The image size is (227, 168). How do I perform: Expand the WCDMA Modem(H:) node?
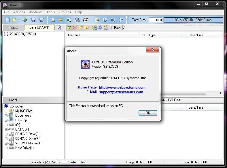click(x=6, y=144)
